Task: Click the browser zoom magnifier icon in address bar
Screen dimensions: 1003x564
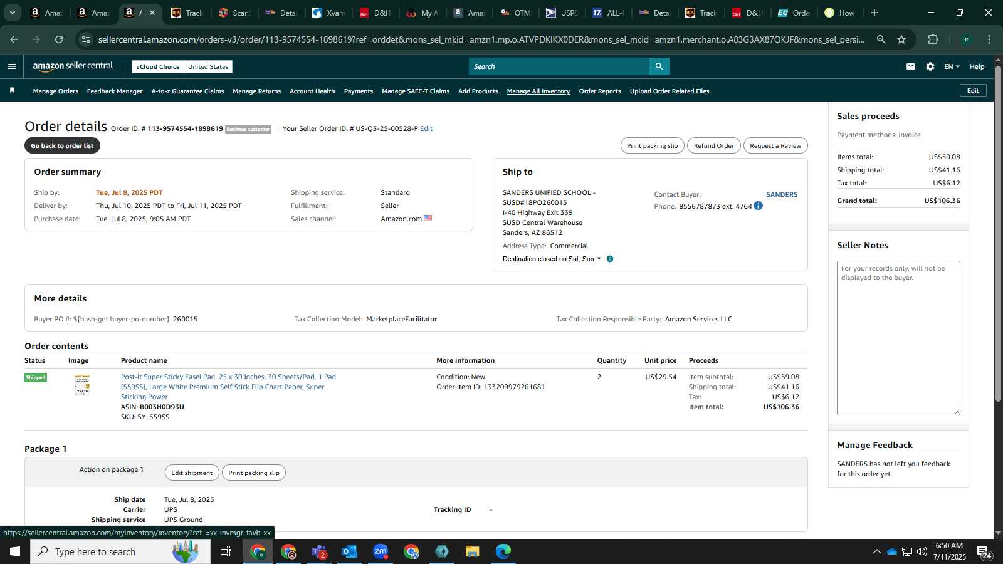Action: [881, 39]
